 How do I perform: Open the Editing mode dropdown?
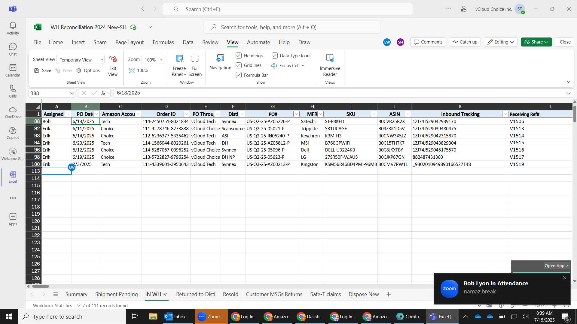coord(501,42)
